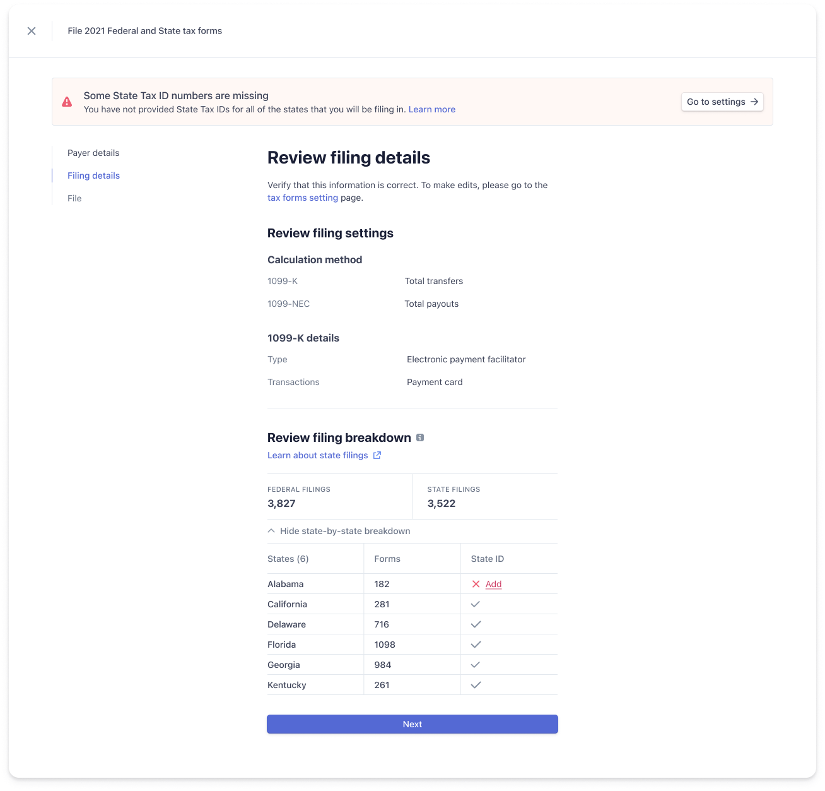Collapse the state-by-state breakdown chevron
Screen dimensions: 825x791
click(271, 531)
